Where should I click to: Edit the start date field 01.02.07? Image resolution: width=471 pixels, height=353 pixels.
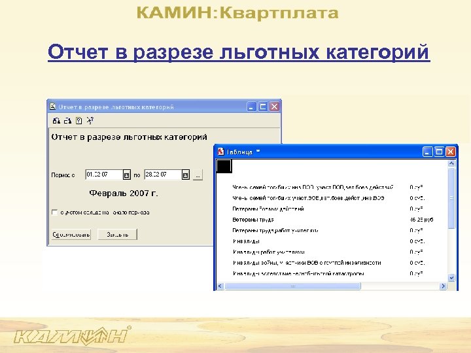(x=104, y=175)
